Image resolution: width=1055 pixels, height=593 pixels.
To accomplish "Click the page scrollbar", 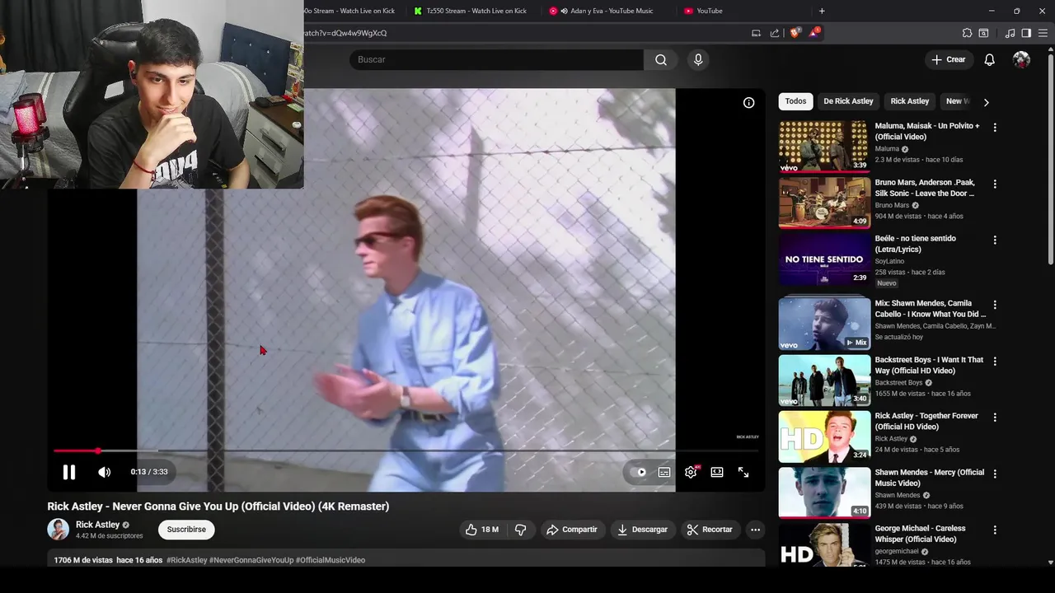I will click(1050, 158).
